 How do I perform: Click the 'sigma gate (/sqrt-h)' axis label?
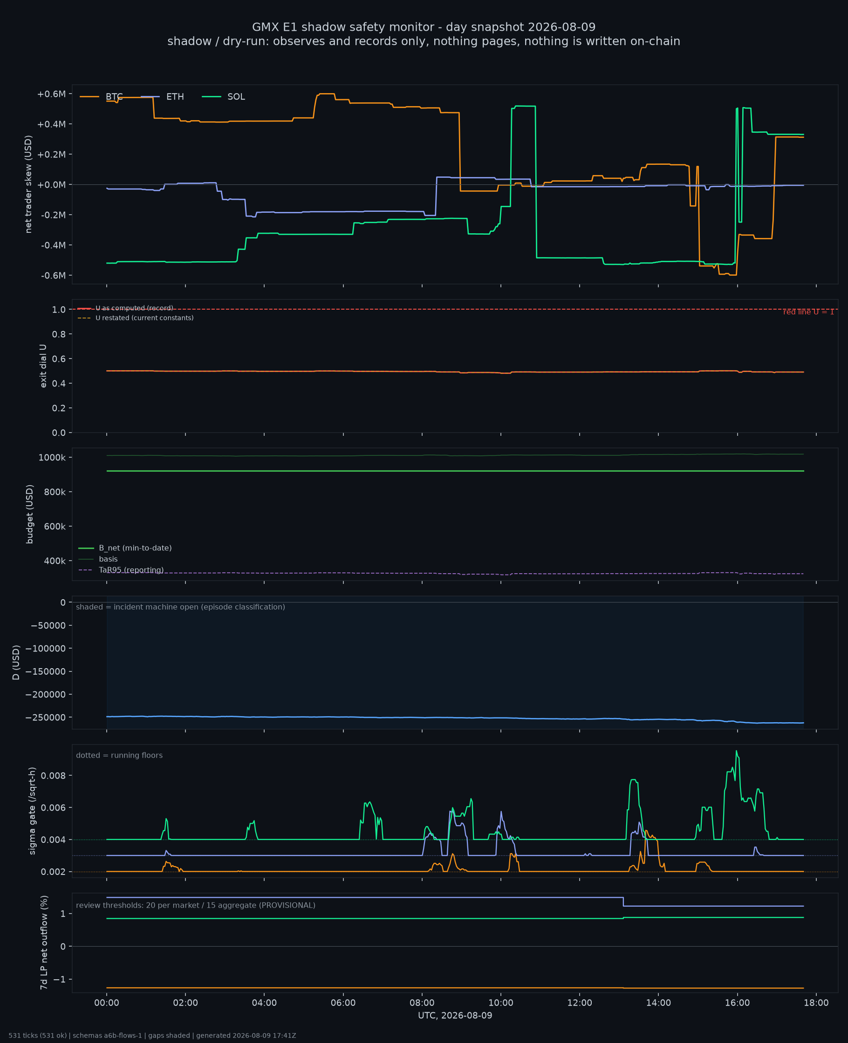coord(32,811)
